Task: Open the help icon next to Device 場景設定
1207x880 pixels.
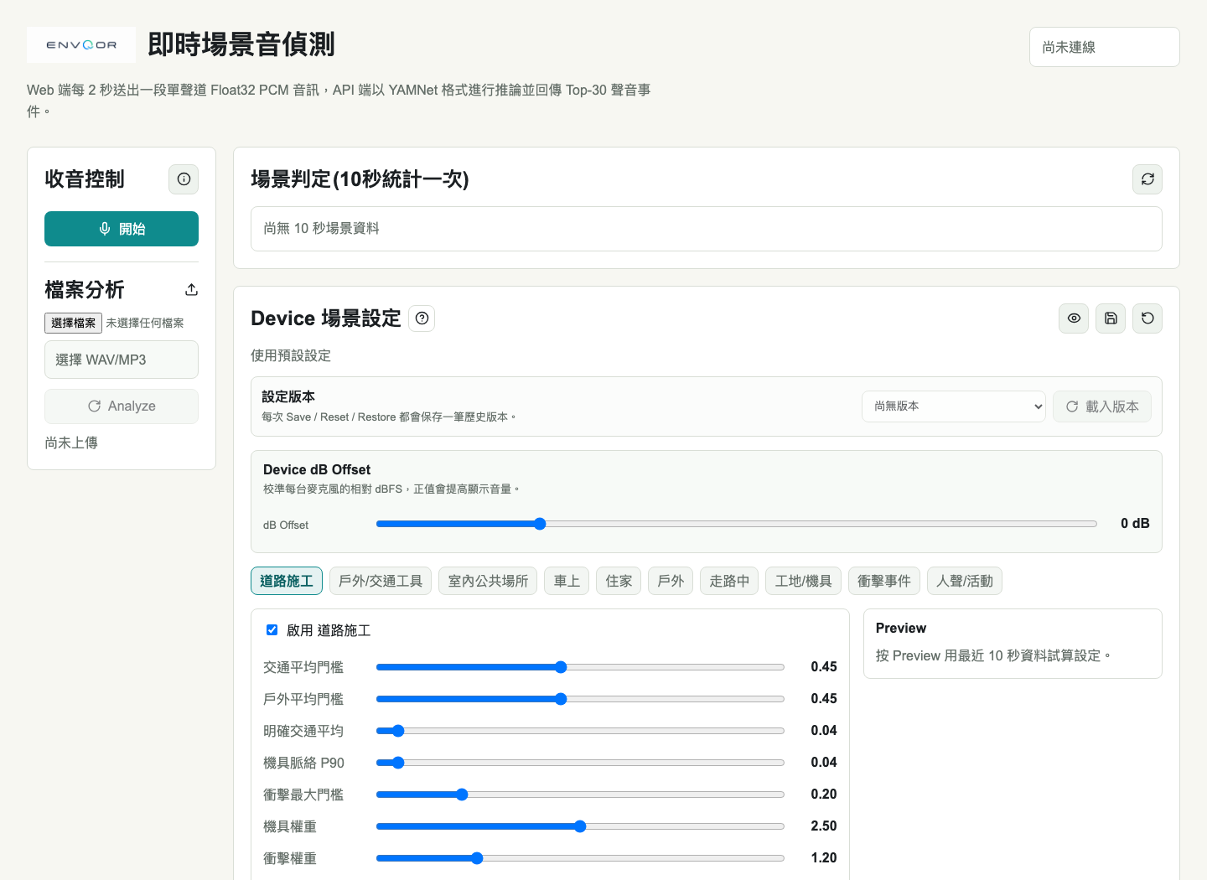Action: 422,318
